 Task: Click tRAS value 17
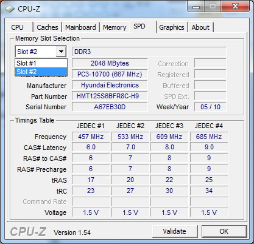[x=91, y=180]
